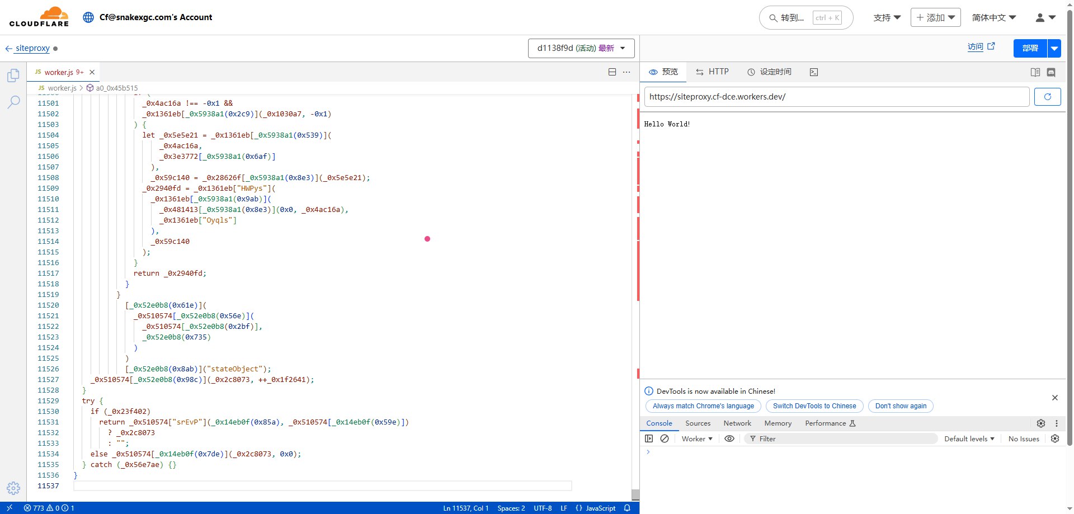Open the problems count 773 errors in status bar
Screen dimensions: 1074x514
49,508
